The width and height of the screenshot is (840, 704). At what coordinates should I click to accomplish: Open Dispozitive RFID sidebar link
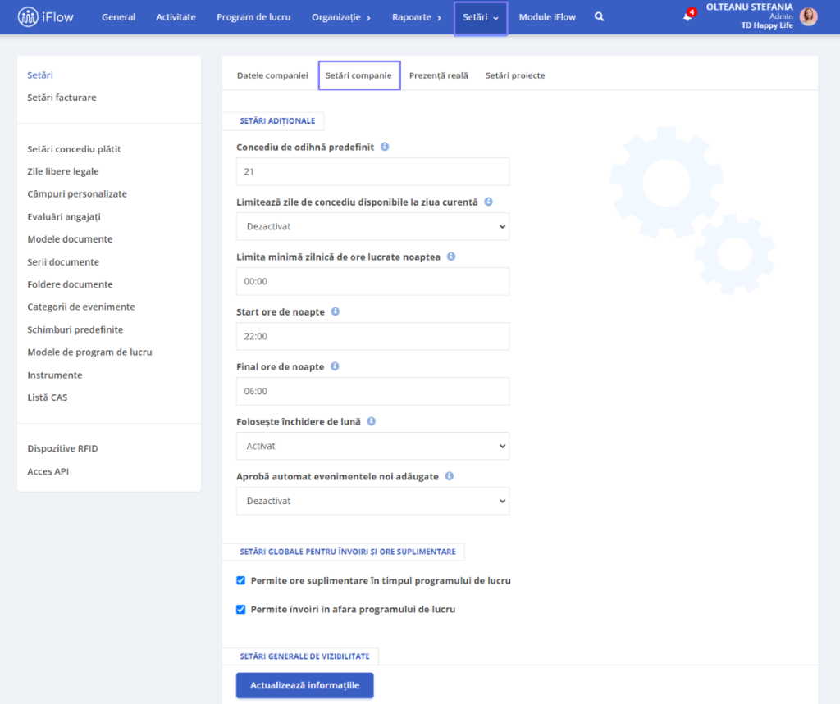coord(62,448)
